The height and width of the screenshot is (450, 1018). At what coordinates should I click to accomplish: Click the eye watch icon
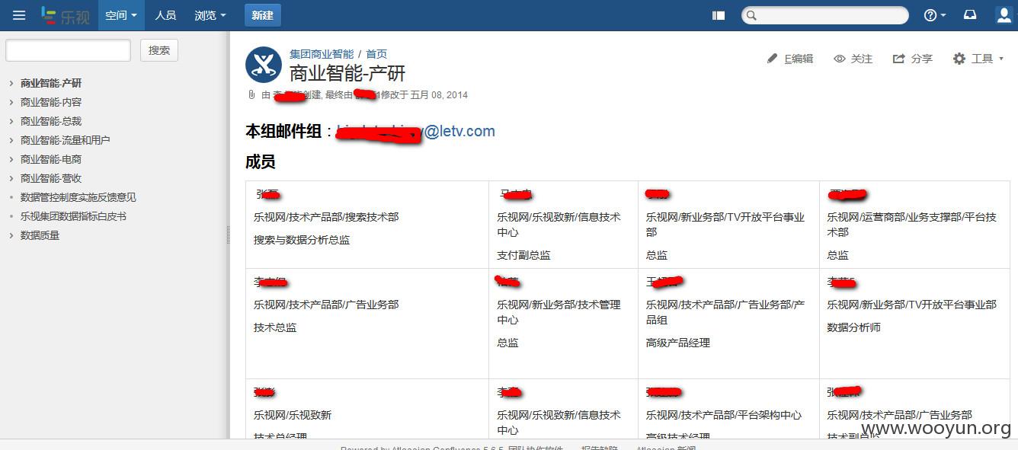(840, 59)
